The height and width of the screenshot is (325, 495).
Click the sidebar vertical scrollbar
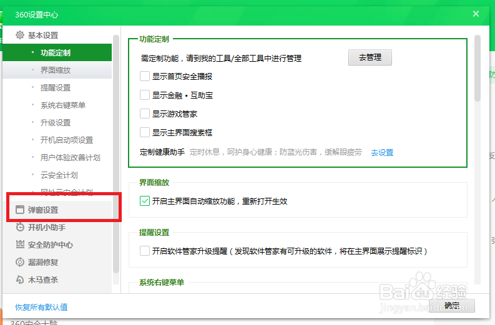tap(116, 153)
